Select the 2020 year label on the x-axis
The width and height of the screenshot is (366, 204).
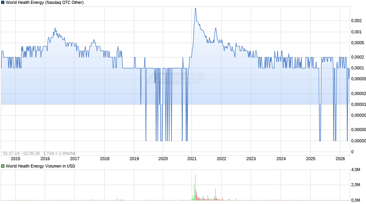[x=163, y=159]
